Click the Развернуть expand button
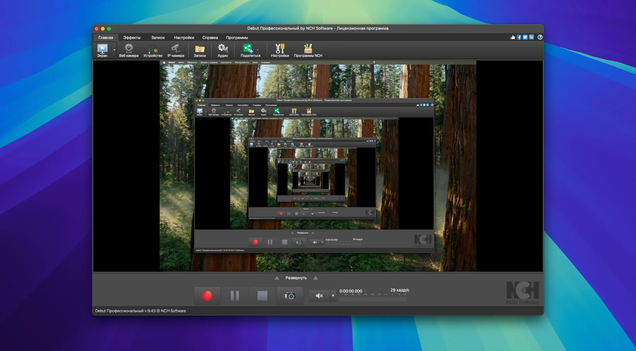This screenshot has height=351, width=636. click(x=296, y=278)
